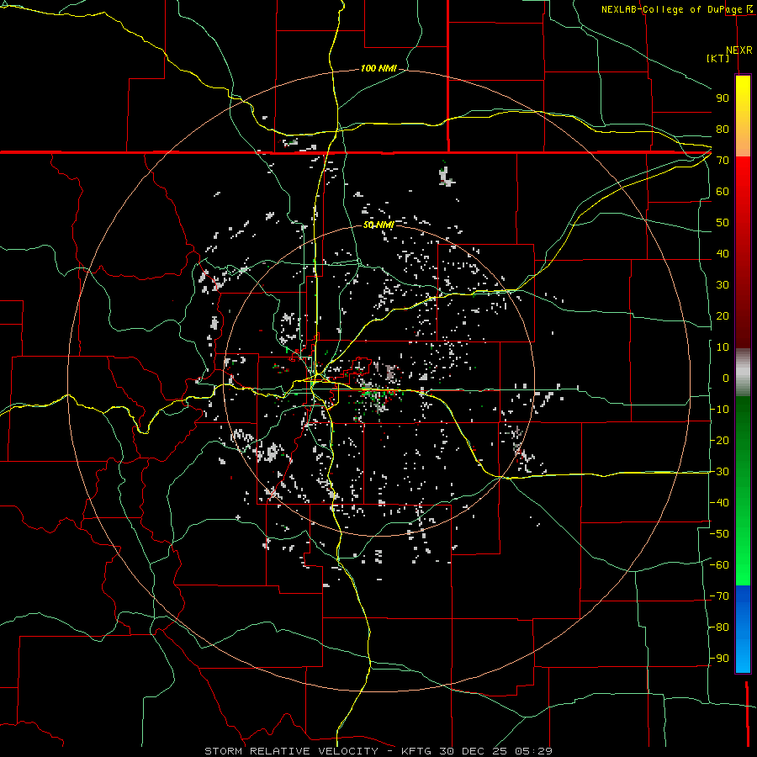Pick the orange segment of the color bar
The width and height of the screenshot is (757, 757).
(743, 141)
